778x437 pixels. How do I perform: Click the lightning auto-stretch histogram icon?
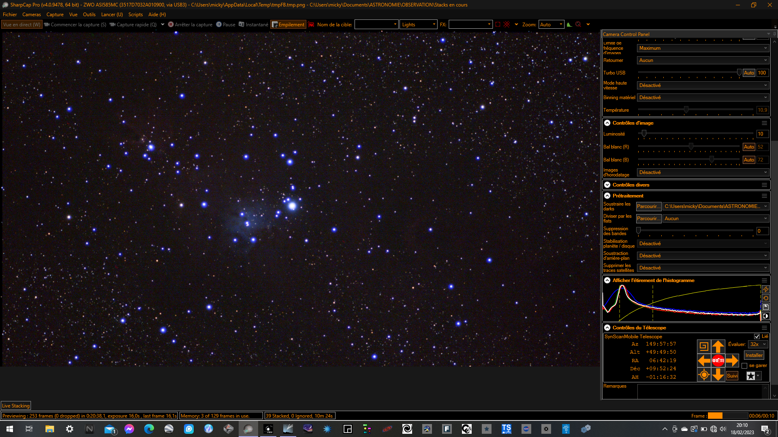pos(765,289)
